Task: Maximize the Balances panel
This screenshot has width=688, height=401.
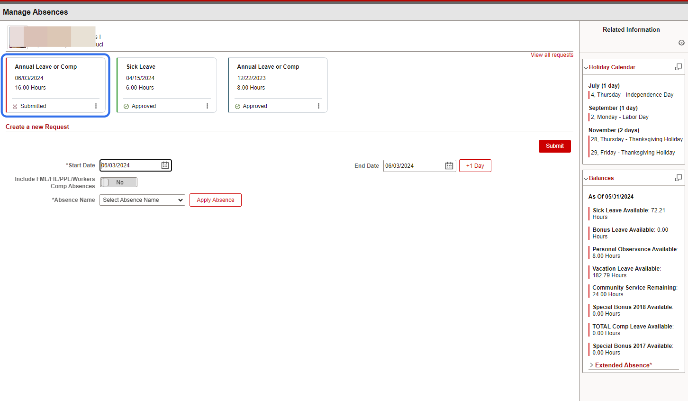Action: 679,178
